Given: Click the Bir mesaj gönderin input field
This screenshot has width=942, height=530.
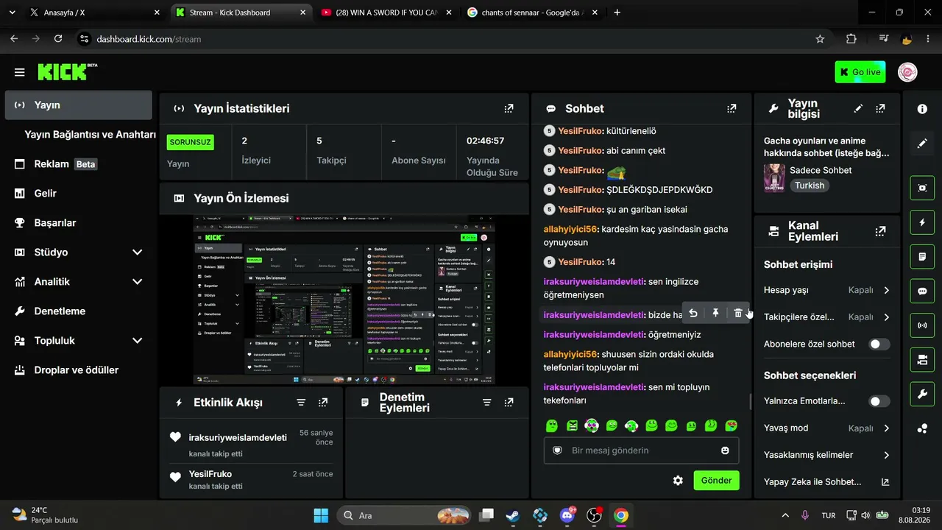Looking at the screenshot, I should click(641, 451).
